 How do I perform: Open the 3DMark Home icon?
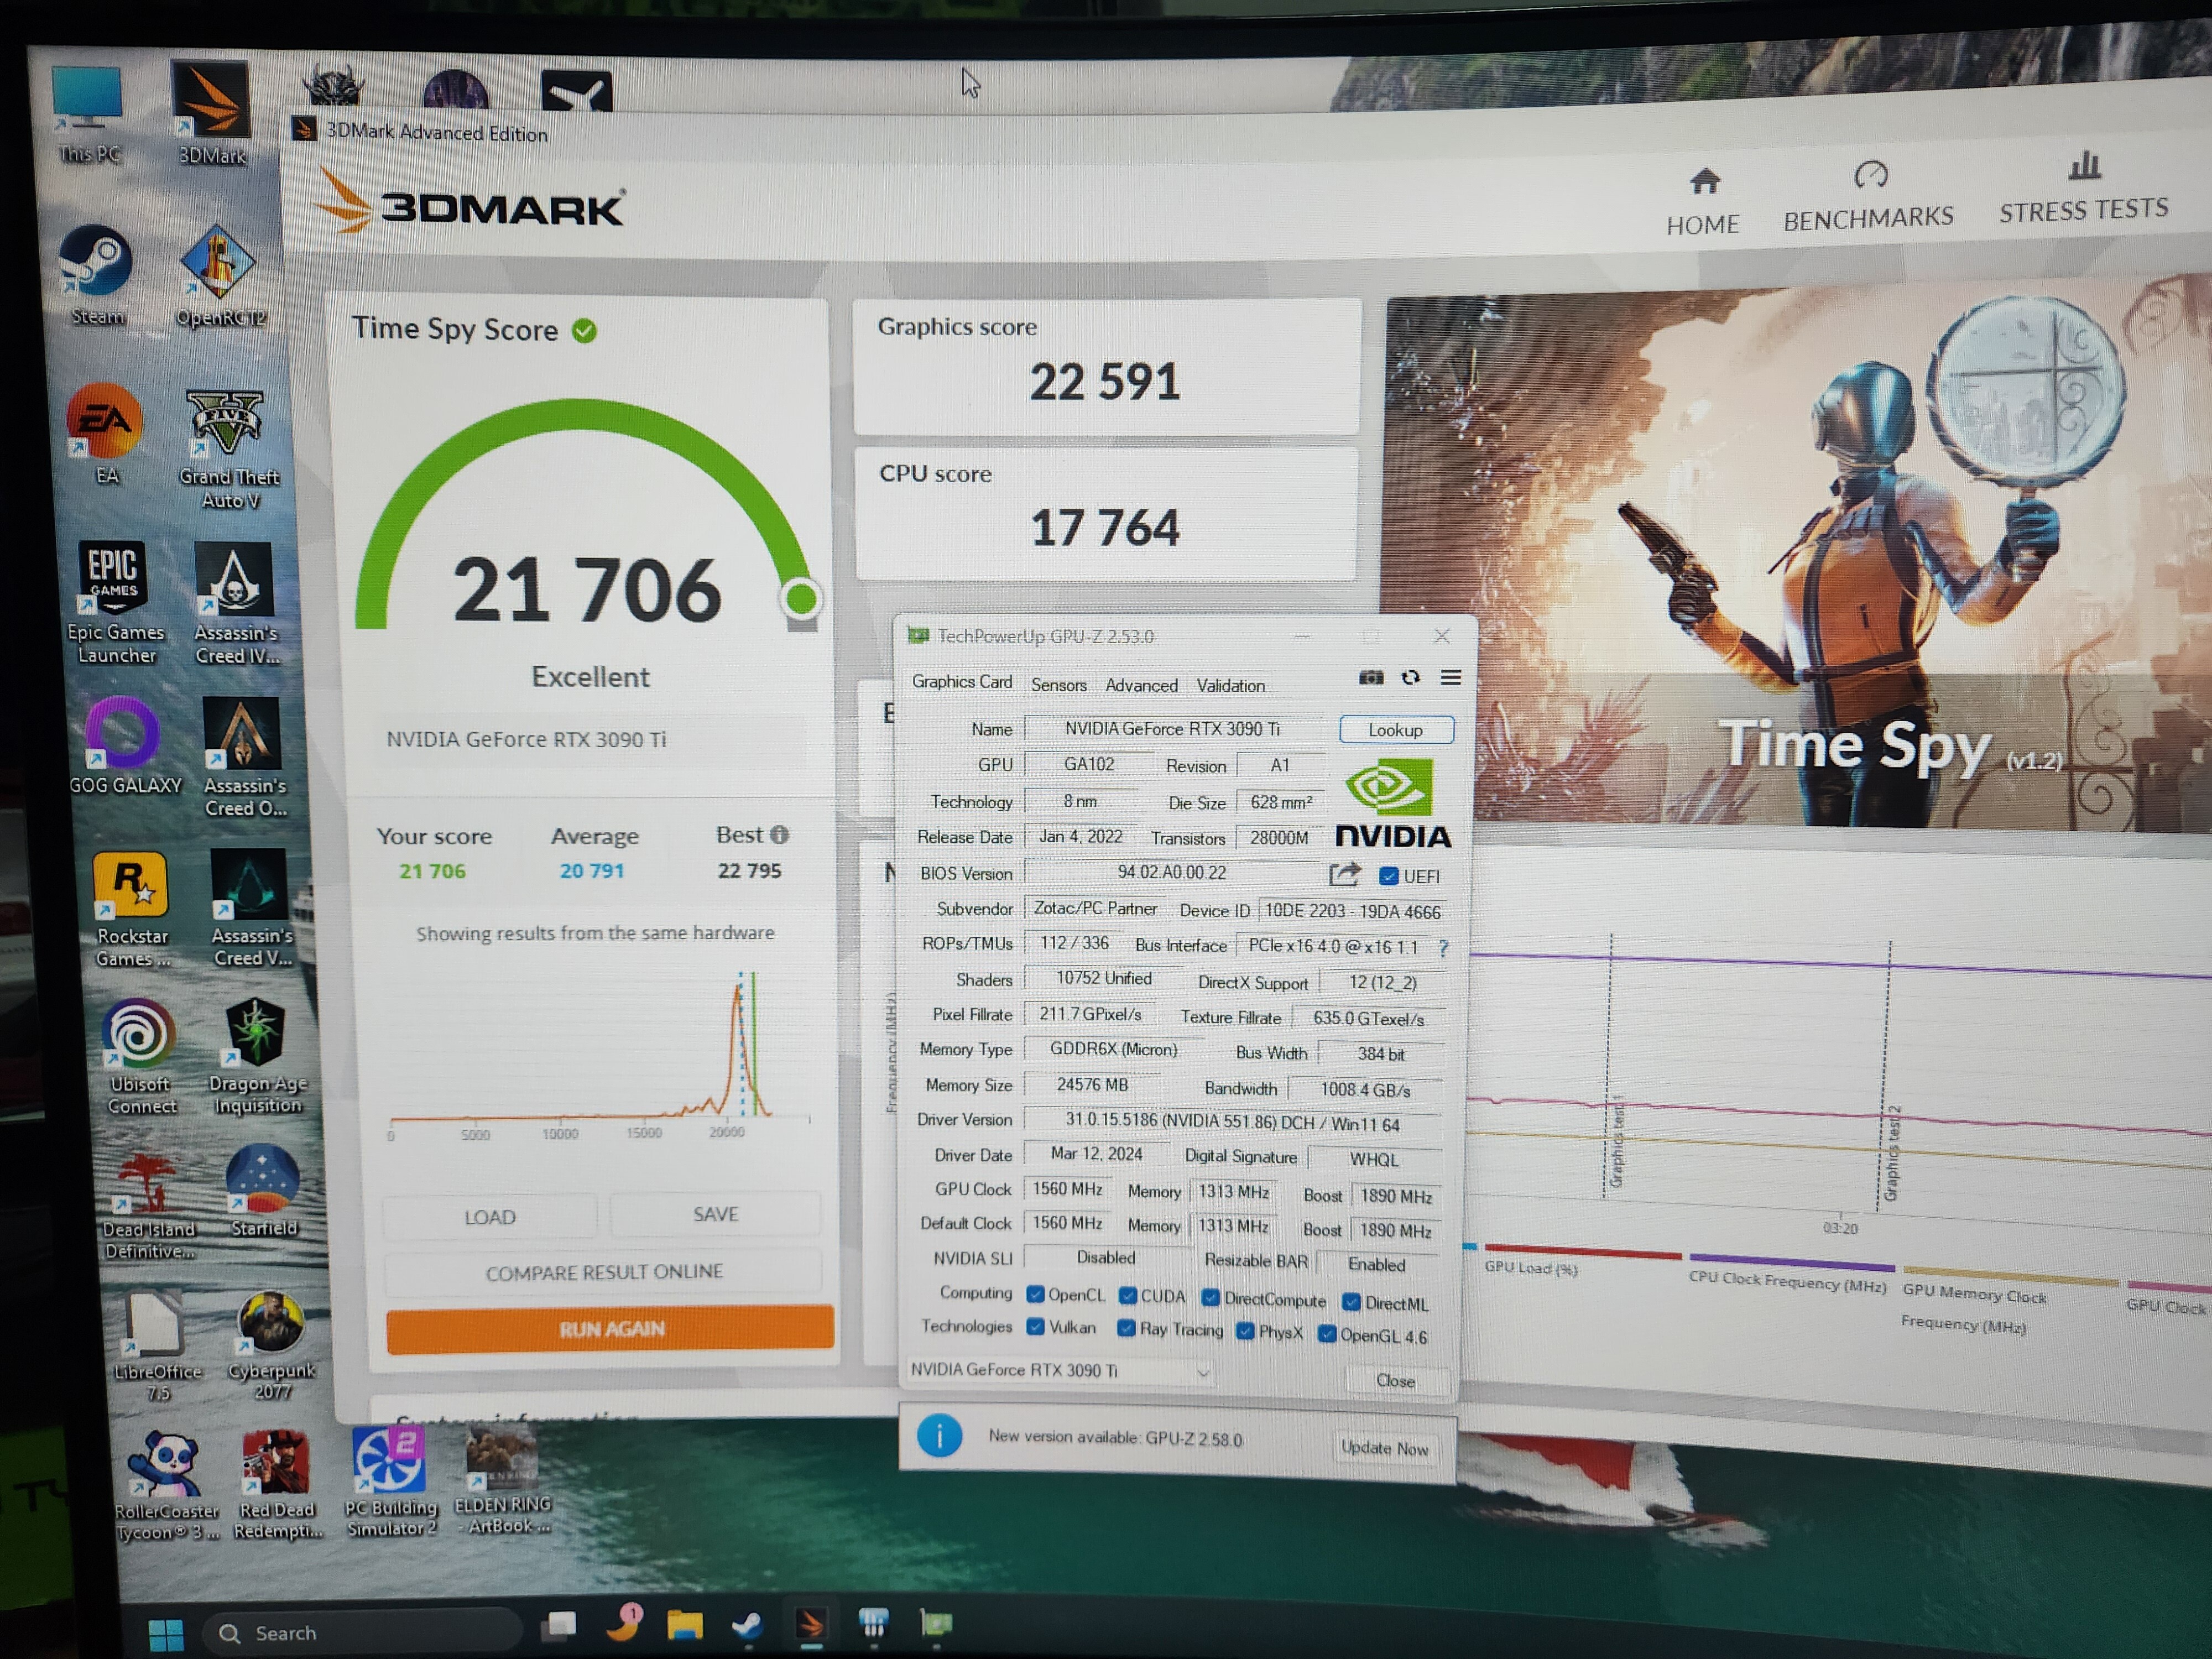[x=1704, y=182]
